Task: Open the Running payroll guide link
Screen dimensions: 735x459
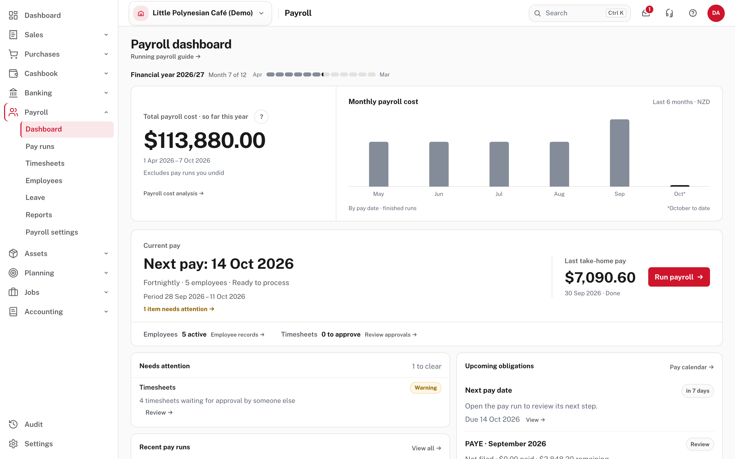Action: tap(166, 57)
